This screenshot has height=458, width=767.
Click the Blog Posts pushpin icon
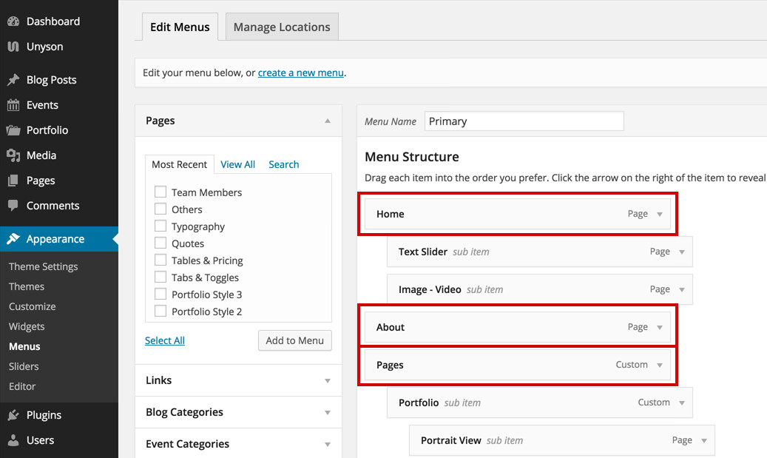[x=13, y=80]
